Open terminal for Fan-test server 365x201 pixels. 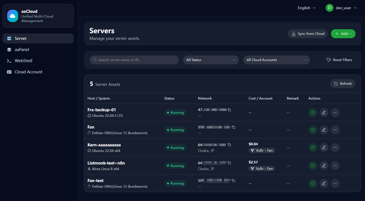point(313,183)
